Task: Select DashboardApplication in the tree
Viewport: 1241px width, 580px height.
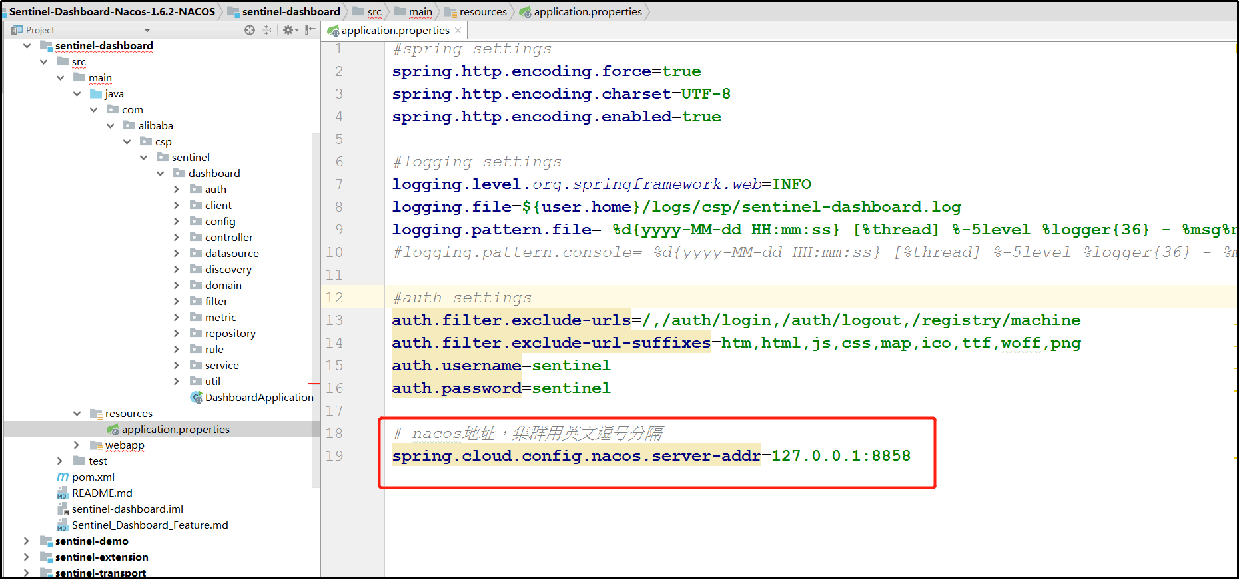Action: [x=259, y=398]
